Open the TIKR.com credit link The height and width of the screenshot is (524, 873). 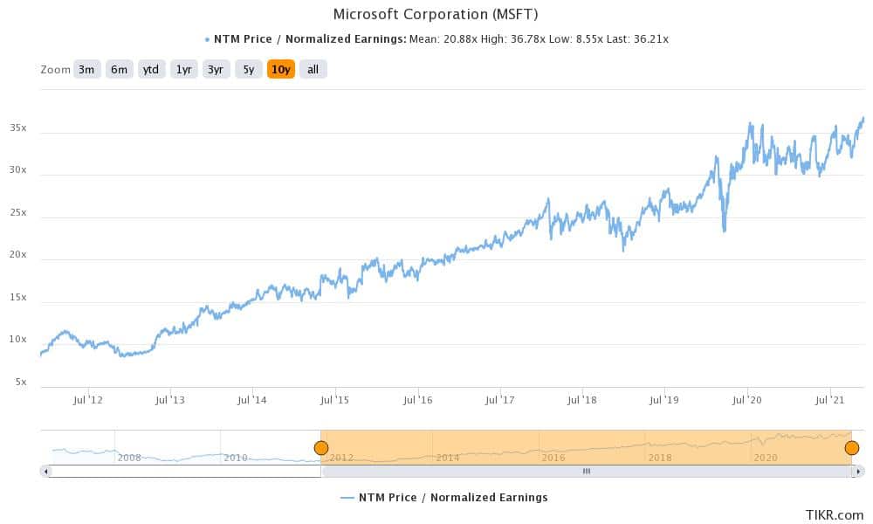[x=835, y=515]
